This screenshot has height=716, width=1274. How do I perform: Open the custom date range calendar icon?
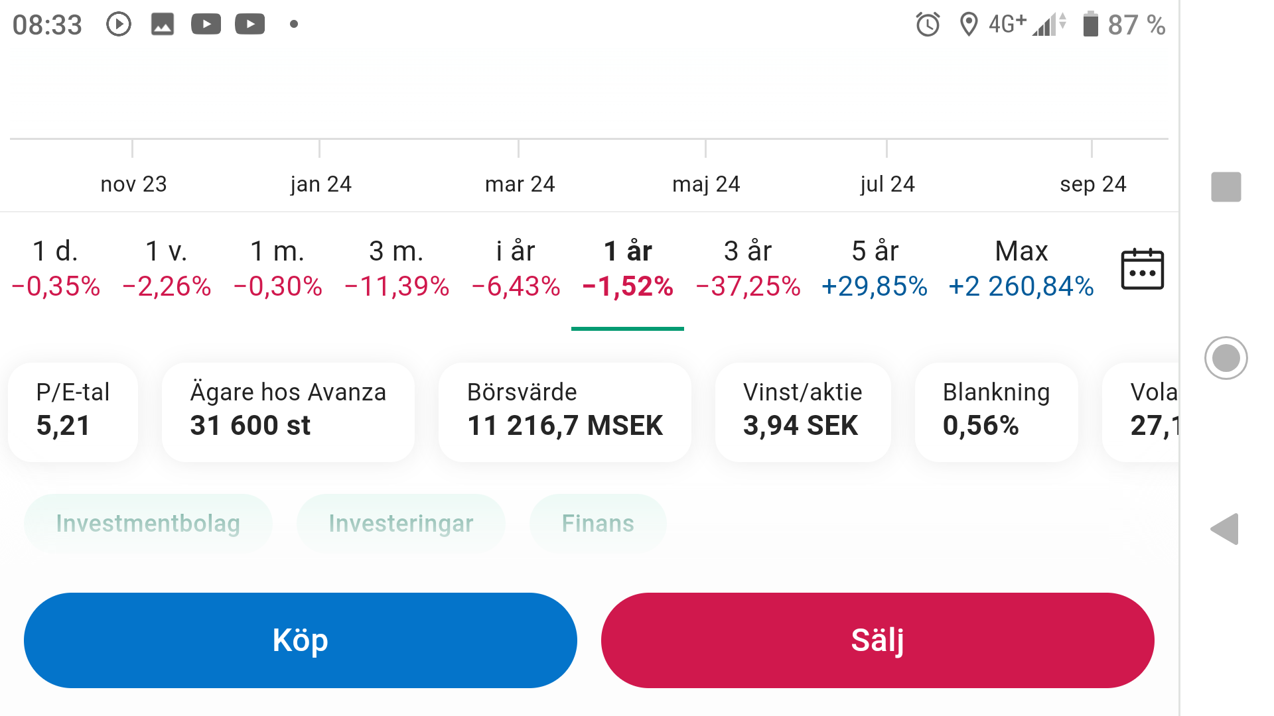1142,269
